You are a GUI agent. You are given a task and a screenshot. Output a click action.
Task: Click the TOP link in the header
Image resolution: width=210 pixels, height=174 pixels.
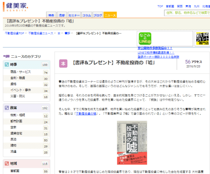(160, 6)
